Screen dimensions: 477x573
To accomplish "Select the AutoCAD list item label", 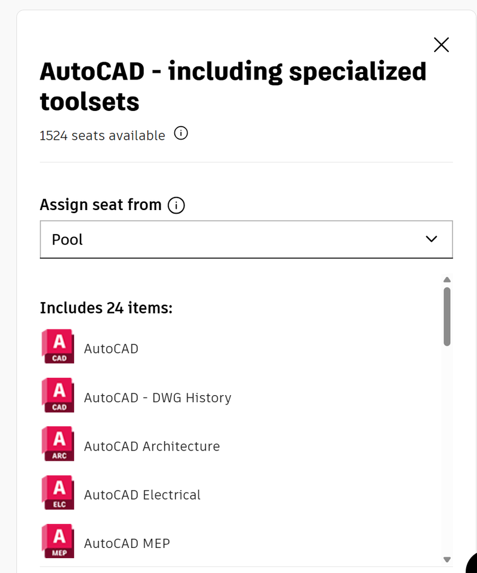I will pos(111,349).
